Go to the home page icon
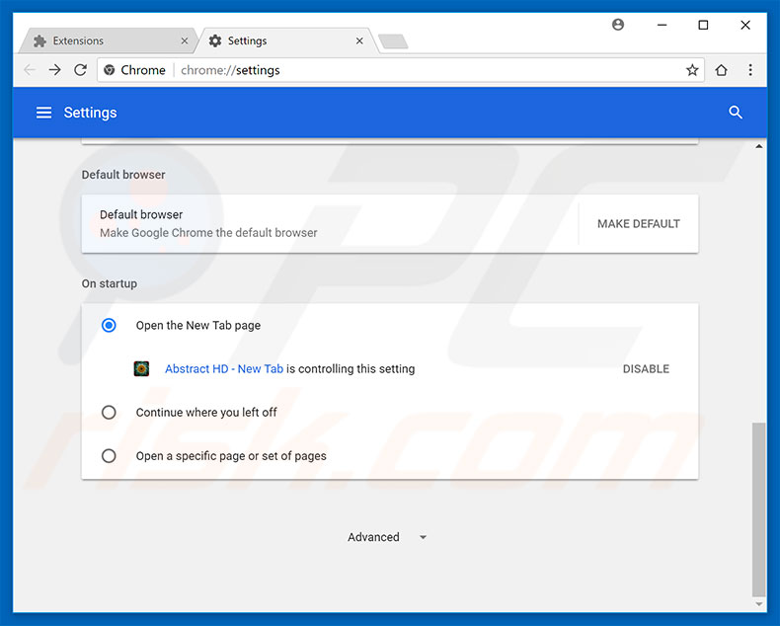The height and width of the screenshot is (626, 780). coord(722,70)
